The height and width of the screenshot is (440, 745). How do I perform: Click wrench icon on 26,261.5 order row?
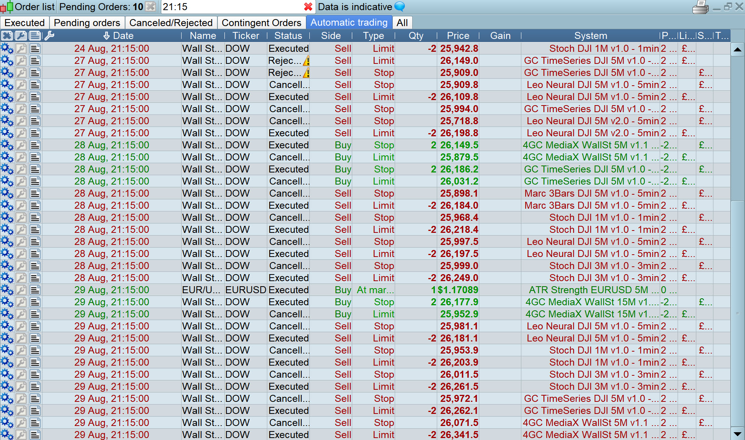click(x=21, y=387)
